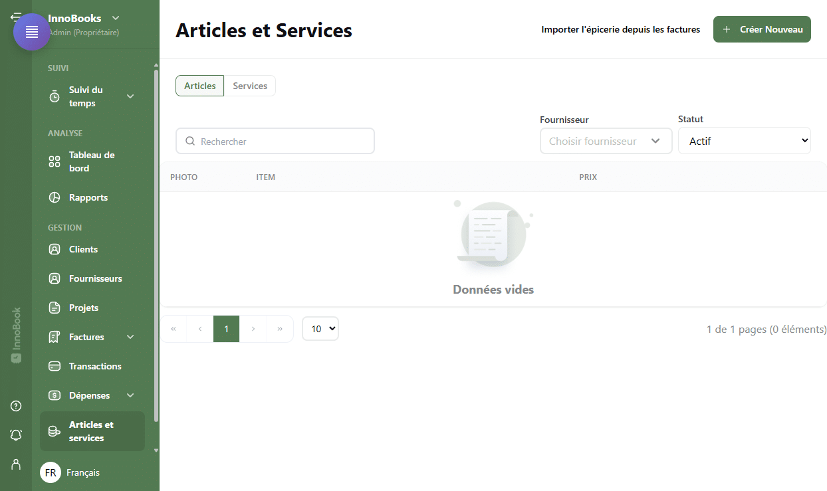The image size is (827, 491).
Task: Expand Suivi du temps submenu chevron
Action: pos(130,96)
